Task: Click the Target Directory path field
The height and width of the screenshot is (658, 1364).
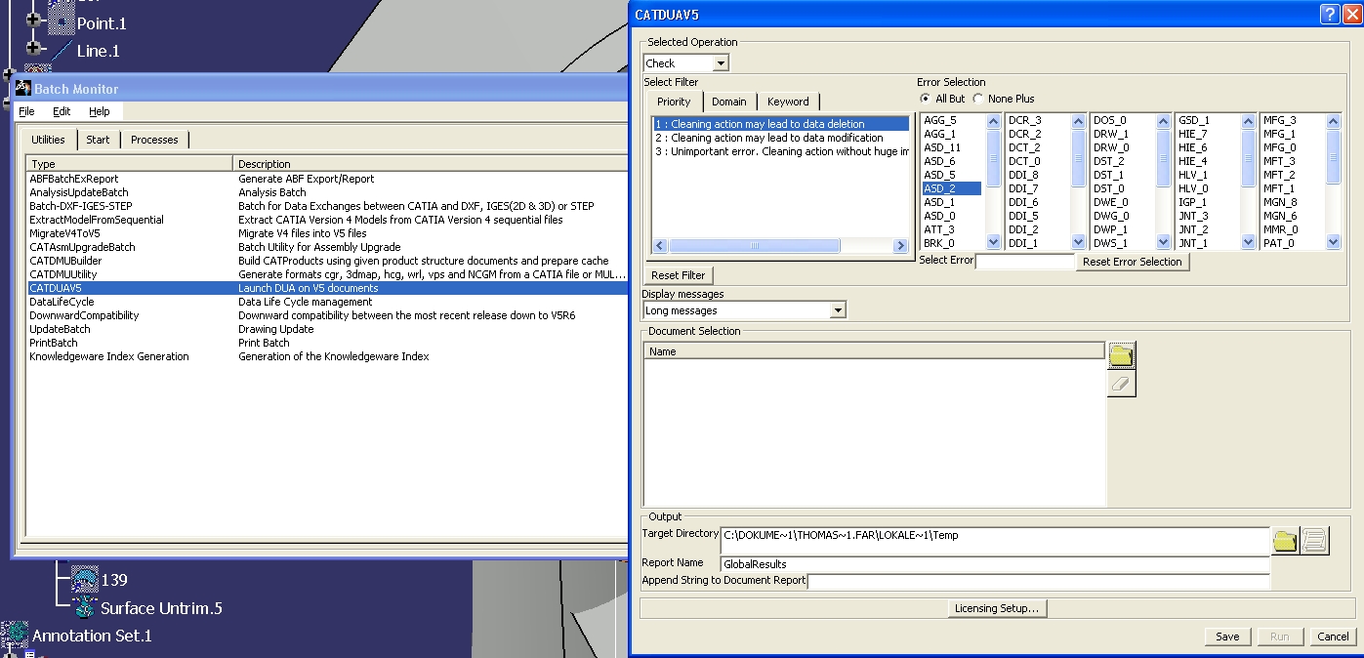Action: [x=995, y=540]
